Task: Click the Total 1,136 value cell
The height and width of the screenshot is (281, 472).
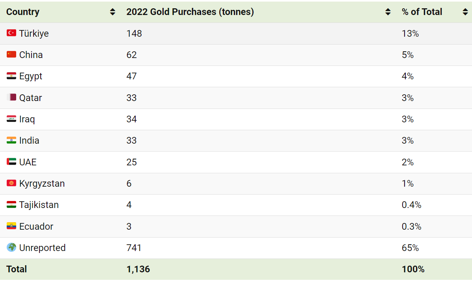Action: click(x=138, y=269)
